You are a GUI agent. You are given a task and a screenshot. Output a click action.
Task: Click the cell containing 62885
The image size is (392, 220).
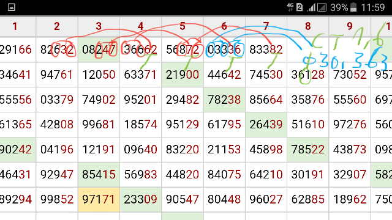point(307,200)
